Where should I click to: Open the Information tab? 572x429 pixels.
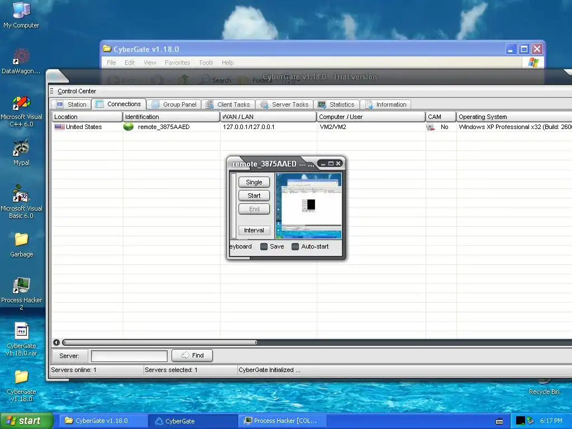tap(386, 104)
